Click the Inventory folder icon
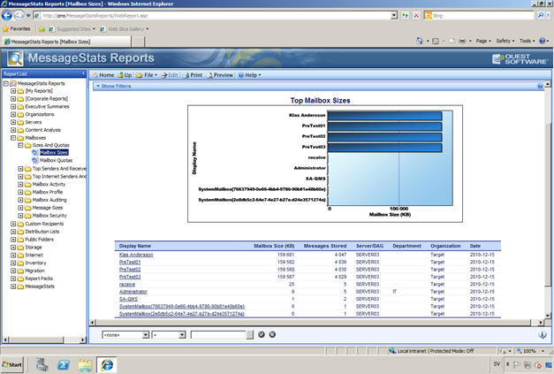554x374 pixels. [x=20, y=263]
